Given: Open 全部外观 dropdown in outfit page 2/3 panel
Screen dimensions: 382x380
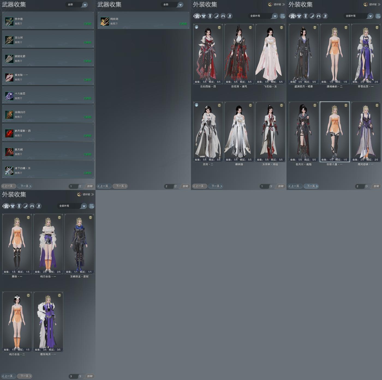Looking at the screenshot, I should (x=359, y=16).
